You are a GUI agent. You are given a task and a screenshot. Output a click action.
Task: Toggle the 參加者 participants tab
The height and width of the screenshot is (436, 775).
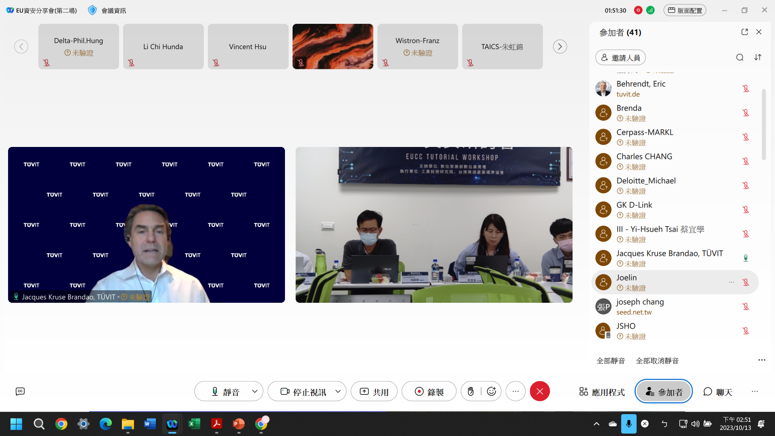[x=664, y=391]
